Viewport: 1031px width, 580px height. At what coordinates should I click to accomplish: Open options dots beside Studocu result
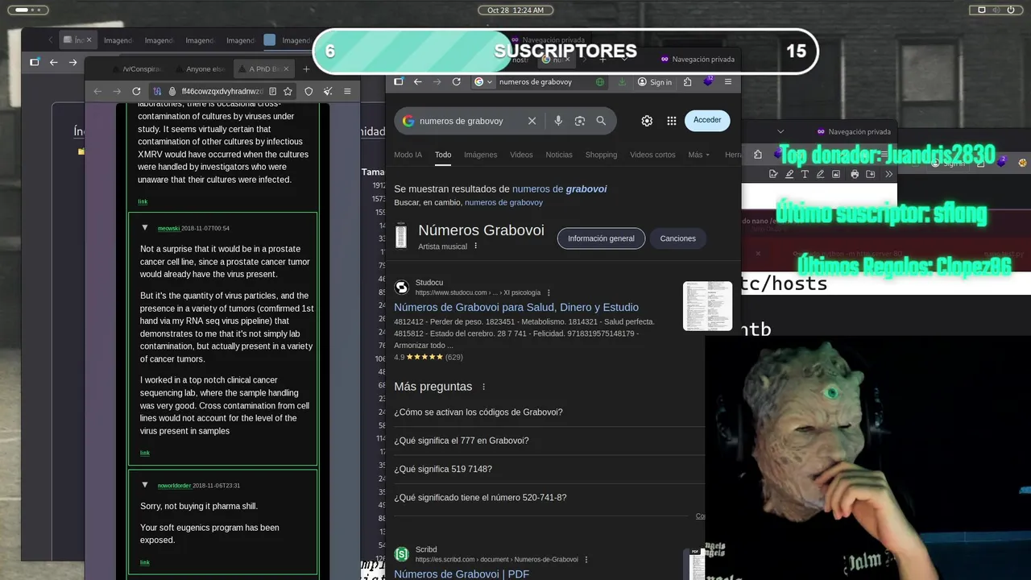click(549, 292)
